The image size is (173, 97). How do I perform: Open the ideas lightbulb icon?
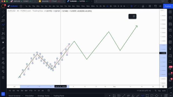pos(170,48)
